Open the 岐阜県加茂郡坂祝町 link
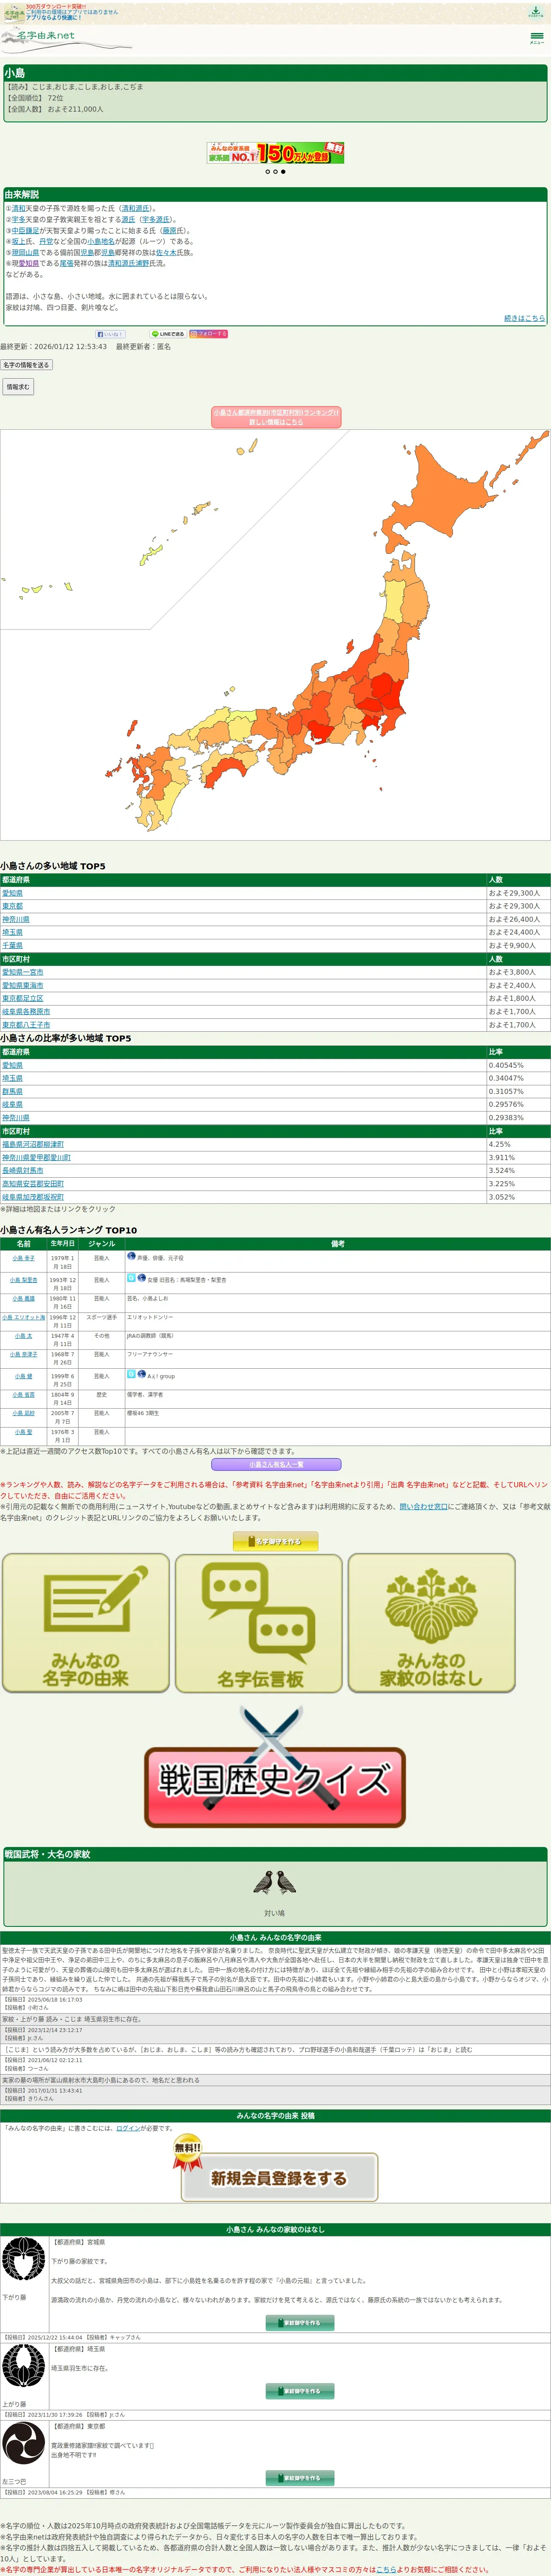 pyautogui.click(x=33, y=1196)
